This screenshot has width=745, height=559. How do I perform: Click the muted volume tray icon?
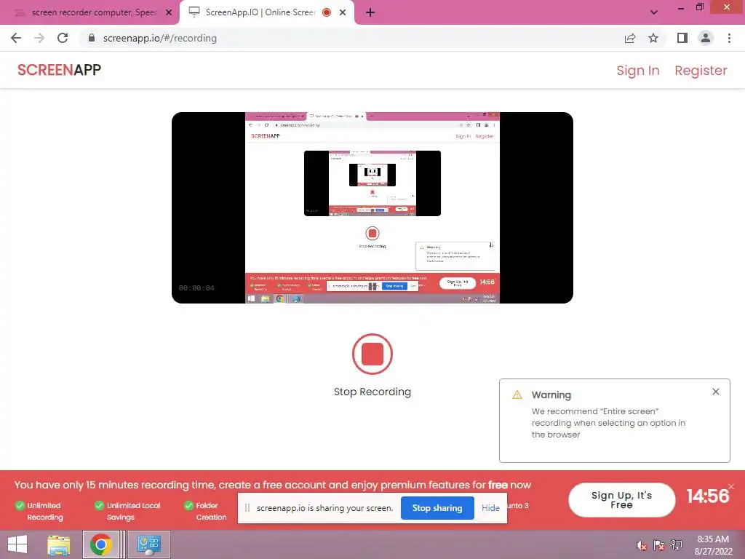click(x=641, y=545)
